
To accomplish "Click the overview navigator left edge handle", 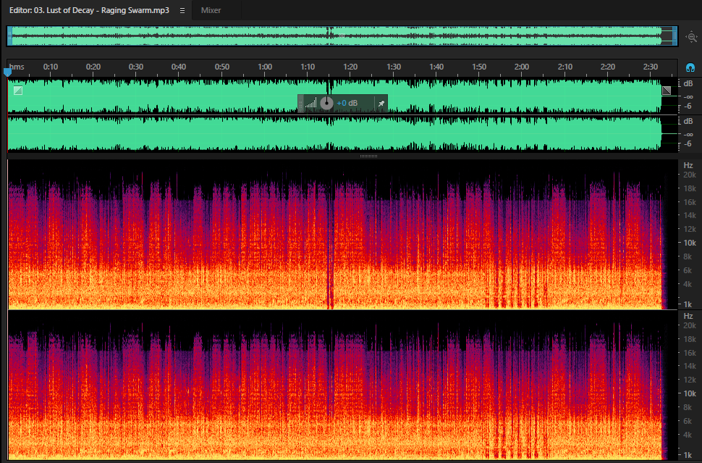I will pos(9,36).
